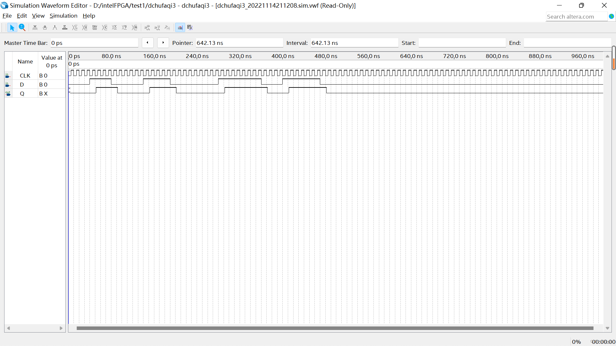Open the Simulation menu
Viewport: 616px width, 346px height.
64,16
